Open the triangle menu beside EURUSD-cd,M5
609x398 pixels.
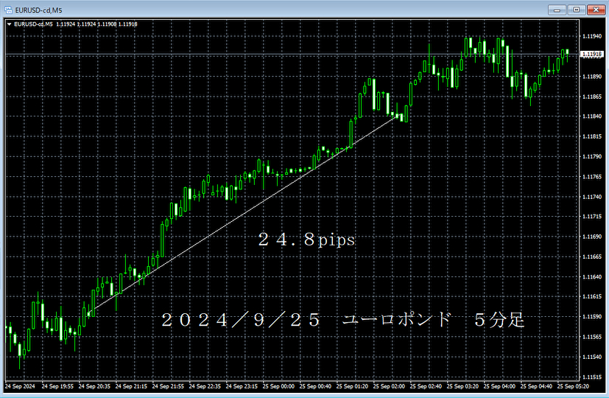[9, 24]
